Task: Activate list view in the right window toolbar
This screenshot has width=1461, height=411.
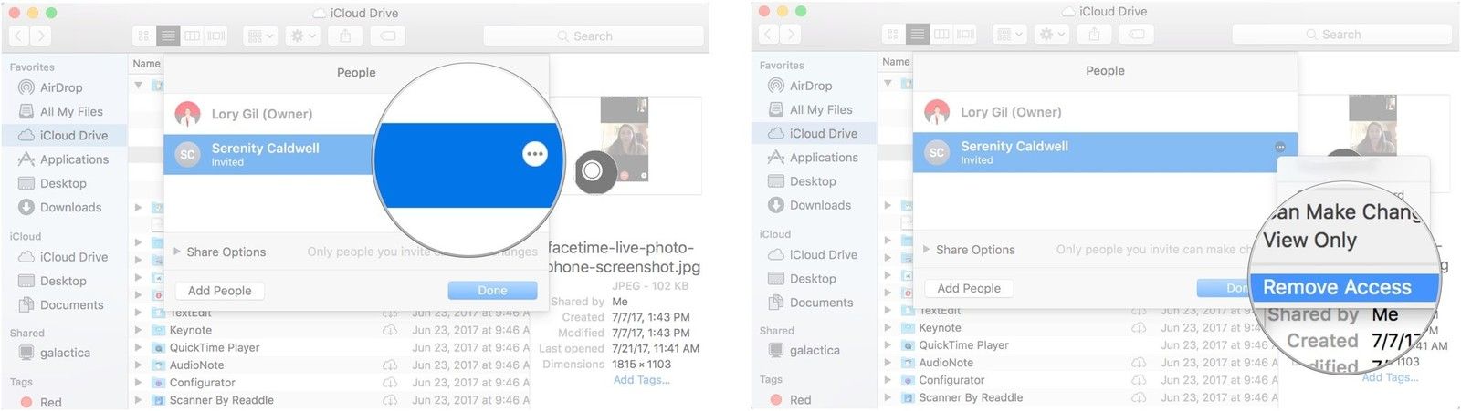Action: point(917,34)
